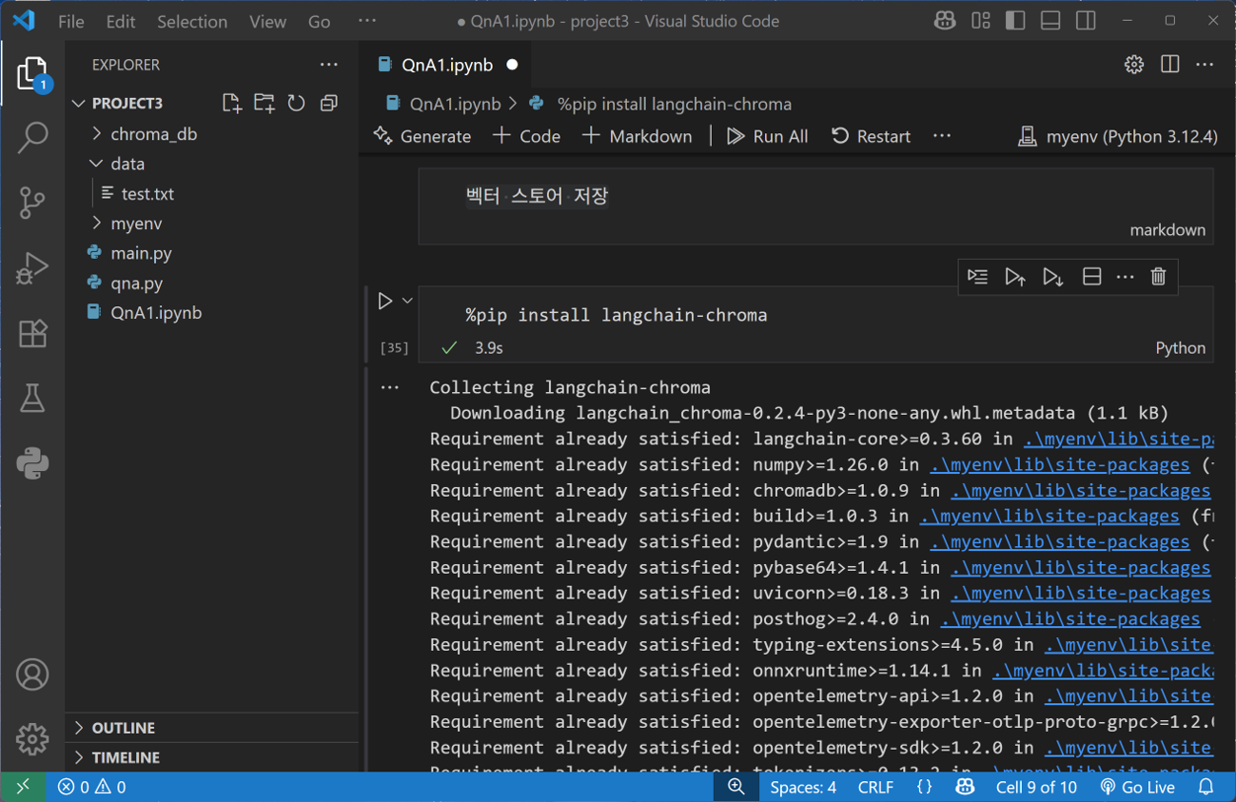The width and height of the screenshot is (1236, 802).
Task: Open notebook settings gear icon
Action: point(1134,65)
